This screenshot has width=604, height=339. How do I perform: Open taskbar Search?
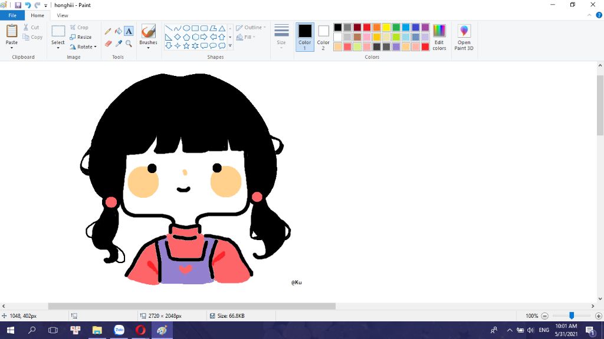(x=32, y=330)
